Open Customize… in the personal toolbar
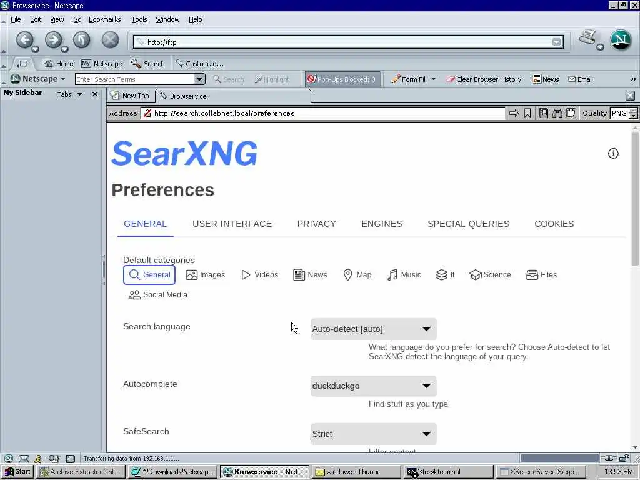Screen dimensions: 640x480 (x=199, y=64)
